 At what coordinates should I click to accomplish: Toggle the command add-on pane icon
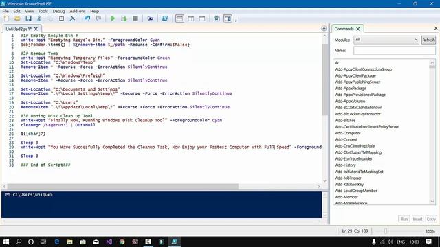click(x=228, y=19)
